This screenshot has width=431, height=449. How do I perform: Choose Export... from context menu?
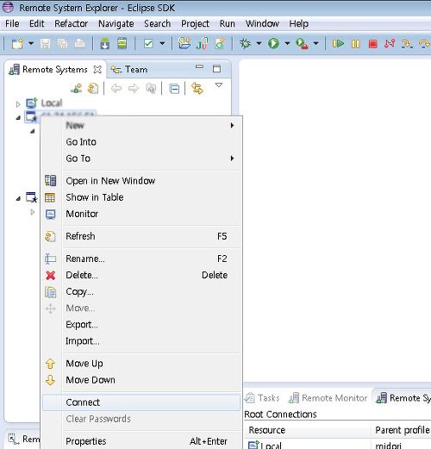pos(141,325)
